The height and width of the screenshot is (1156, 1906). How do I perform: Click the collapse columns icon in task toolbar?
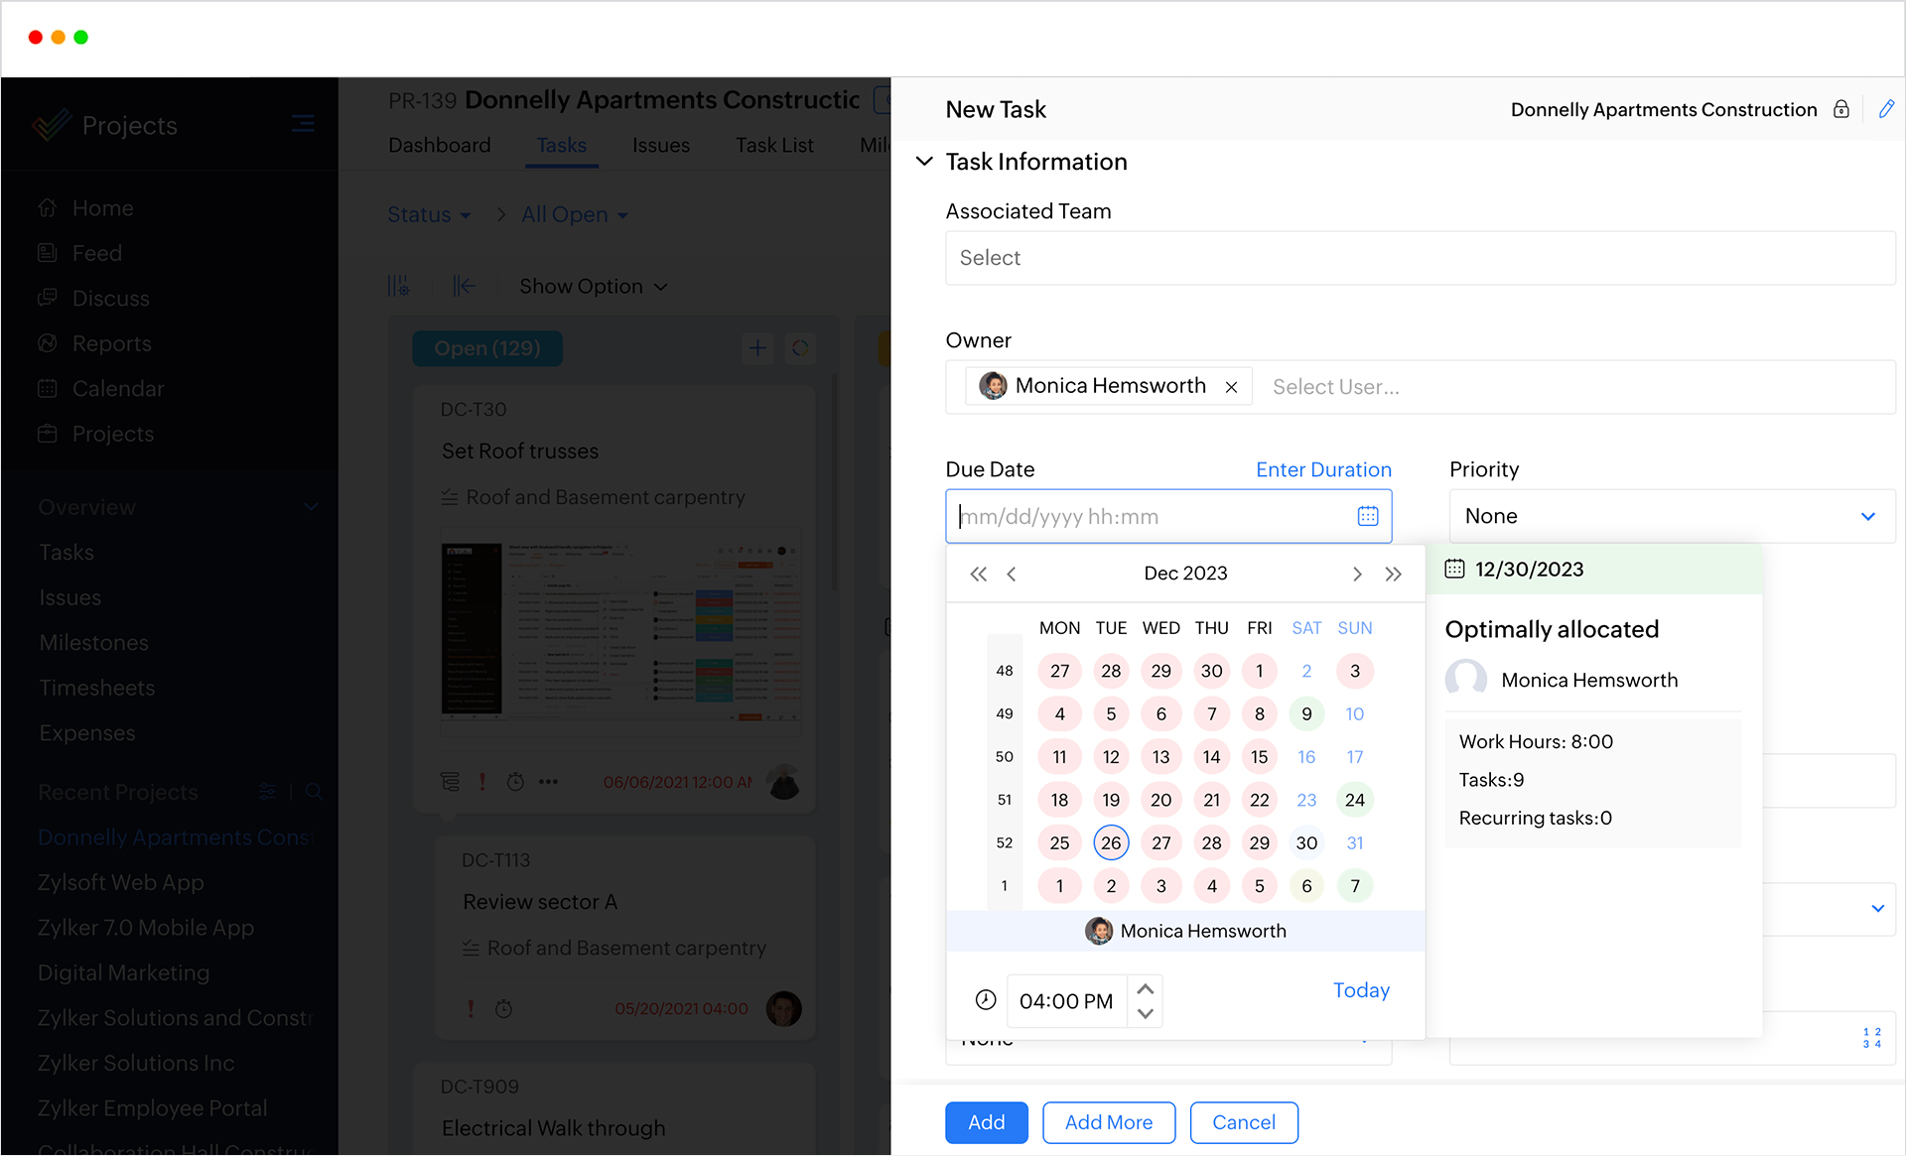[x=465, y=286]
